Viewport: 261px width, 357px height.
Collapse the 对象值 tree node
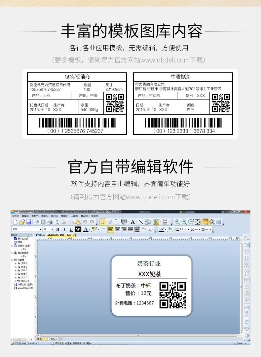(x=12, y=260)
